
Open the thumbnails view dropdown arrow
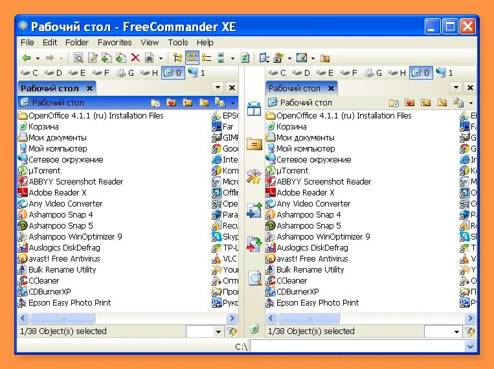point(232,58)
